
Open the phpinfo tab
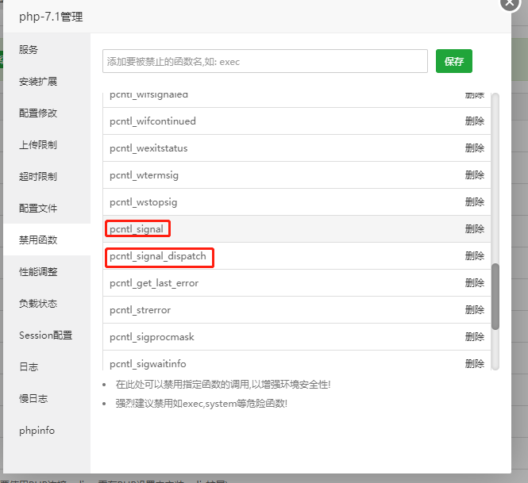(x=36, y=430)
